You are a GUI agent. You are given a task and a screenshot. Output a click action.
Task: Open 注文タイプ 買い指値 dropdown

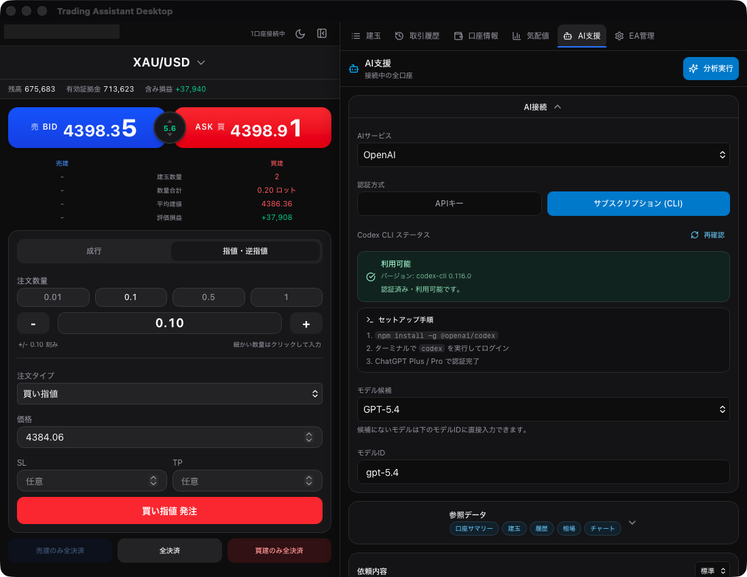tap(169, 394)
